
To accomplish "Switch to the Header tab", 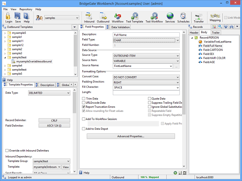I will click(x=194, y=33).
